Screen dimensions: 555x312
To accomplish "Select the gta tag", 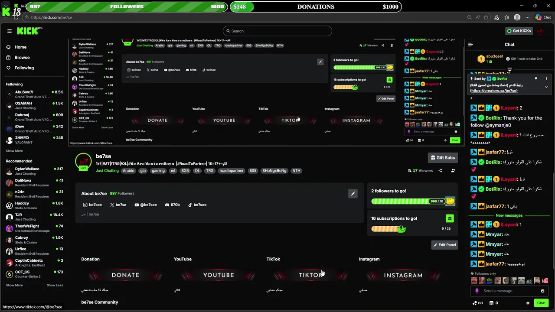I will 143,171.
